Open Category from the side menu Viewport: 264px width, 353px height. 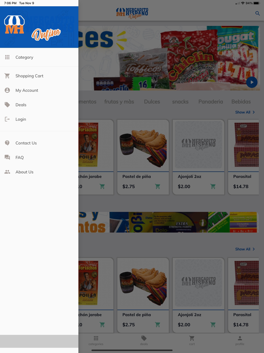pos(24,57)
